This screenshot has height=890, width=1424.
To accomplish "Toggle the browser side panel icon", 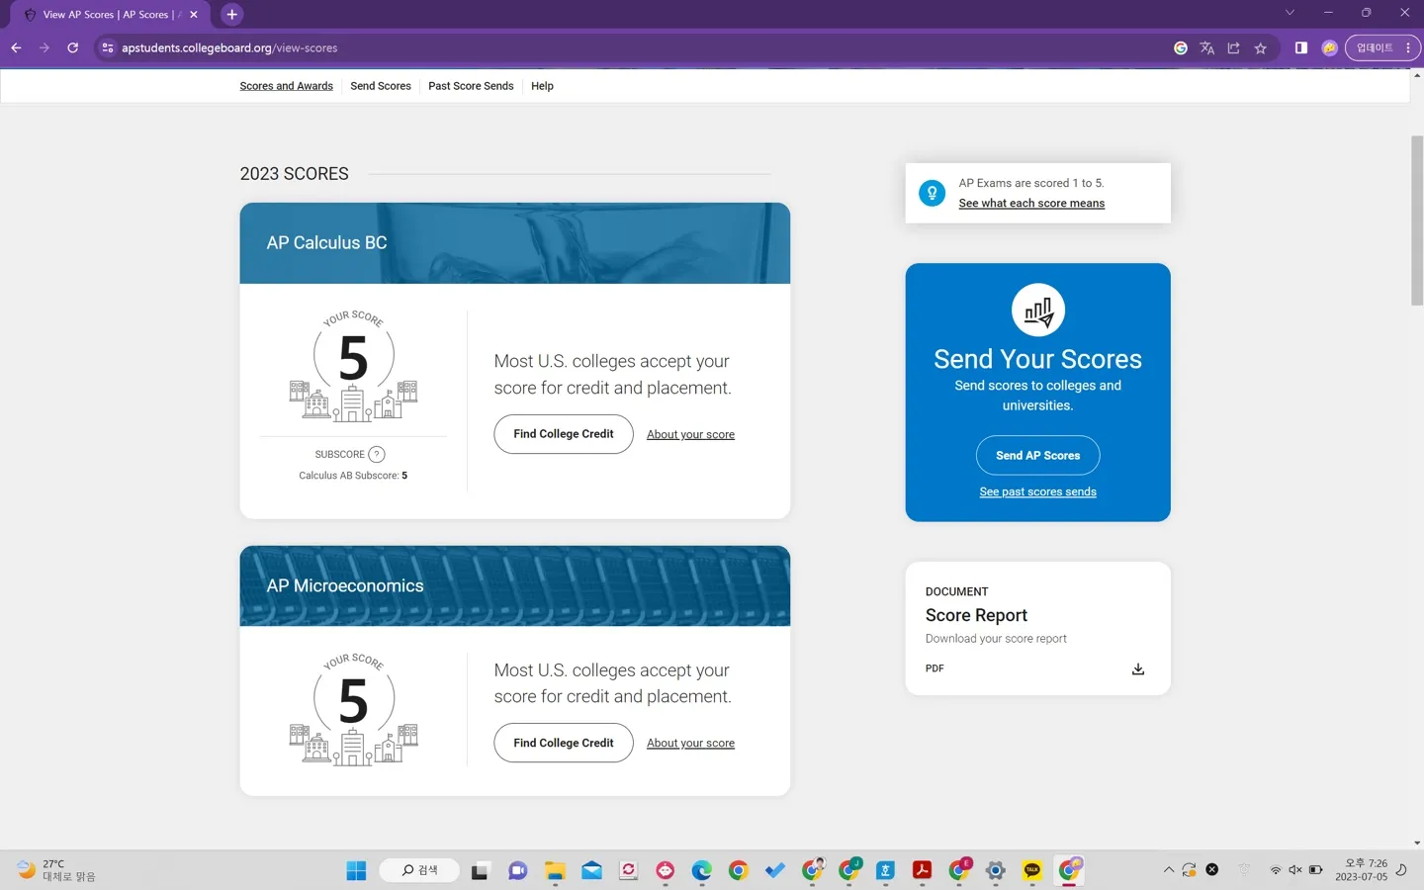I will coord(1300,47).
